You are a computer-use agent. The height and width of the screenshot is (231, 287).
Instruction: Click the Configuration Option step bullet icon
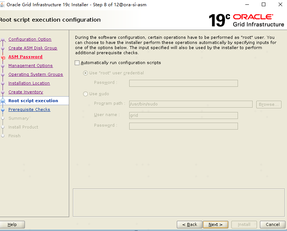3,40
